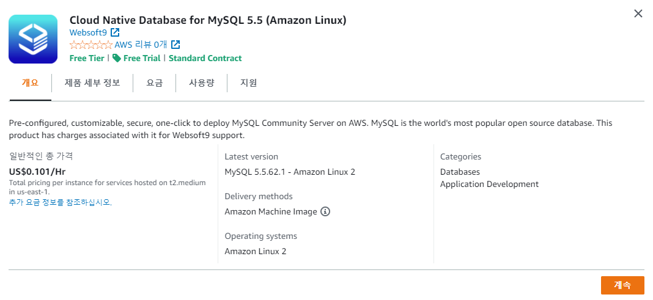
Task: Click the product title heading
Action: coord(208,20)
